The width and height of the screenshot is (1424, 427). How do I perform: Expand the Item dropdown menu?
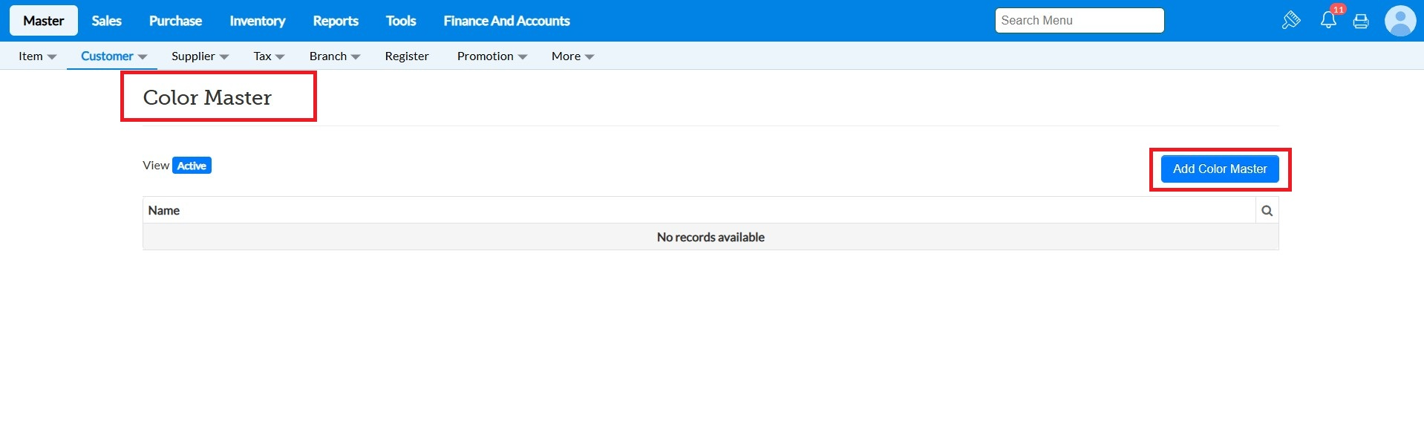point(37,56)
